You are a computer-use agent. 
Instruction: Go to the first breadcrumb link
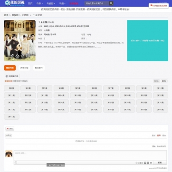(6, 15)
